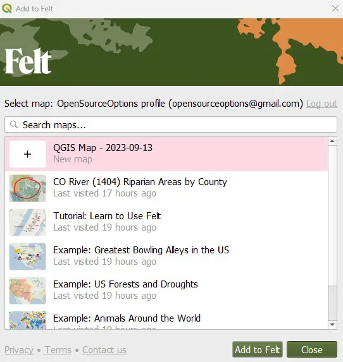The image size is (343, 362).
Task: Click the green Close button
Action: point(312,349)
